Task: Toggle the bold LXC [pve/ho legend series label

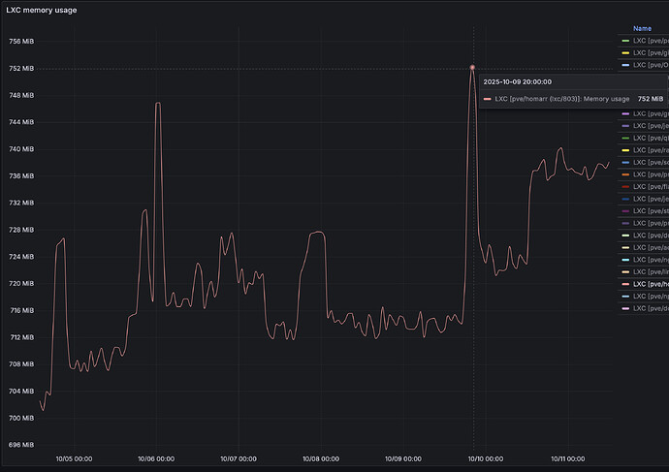Action: [x=651, y=284]
